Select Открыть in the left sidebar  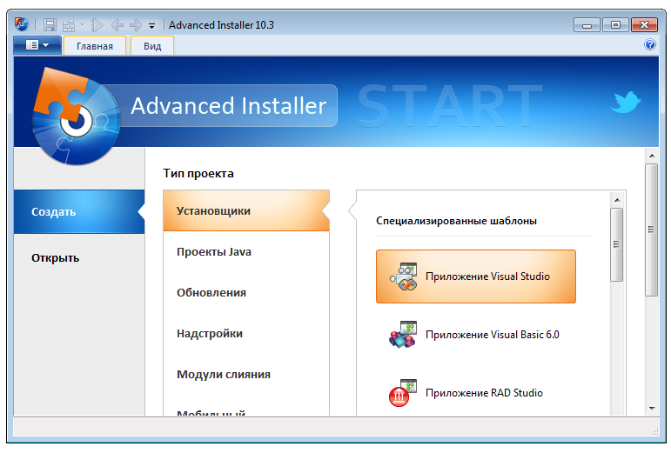[x=79, y=257]
